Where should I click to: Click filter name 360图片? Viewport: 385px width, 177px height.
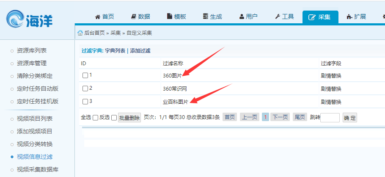[x=172, y=76]
